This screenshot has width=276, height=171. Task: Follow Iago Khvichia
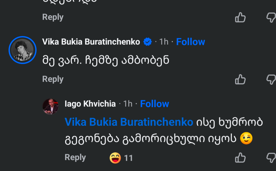point(154,104)
